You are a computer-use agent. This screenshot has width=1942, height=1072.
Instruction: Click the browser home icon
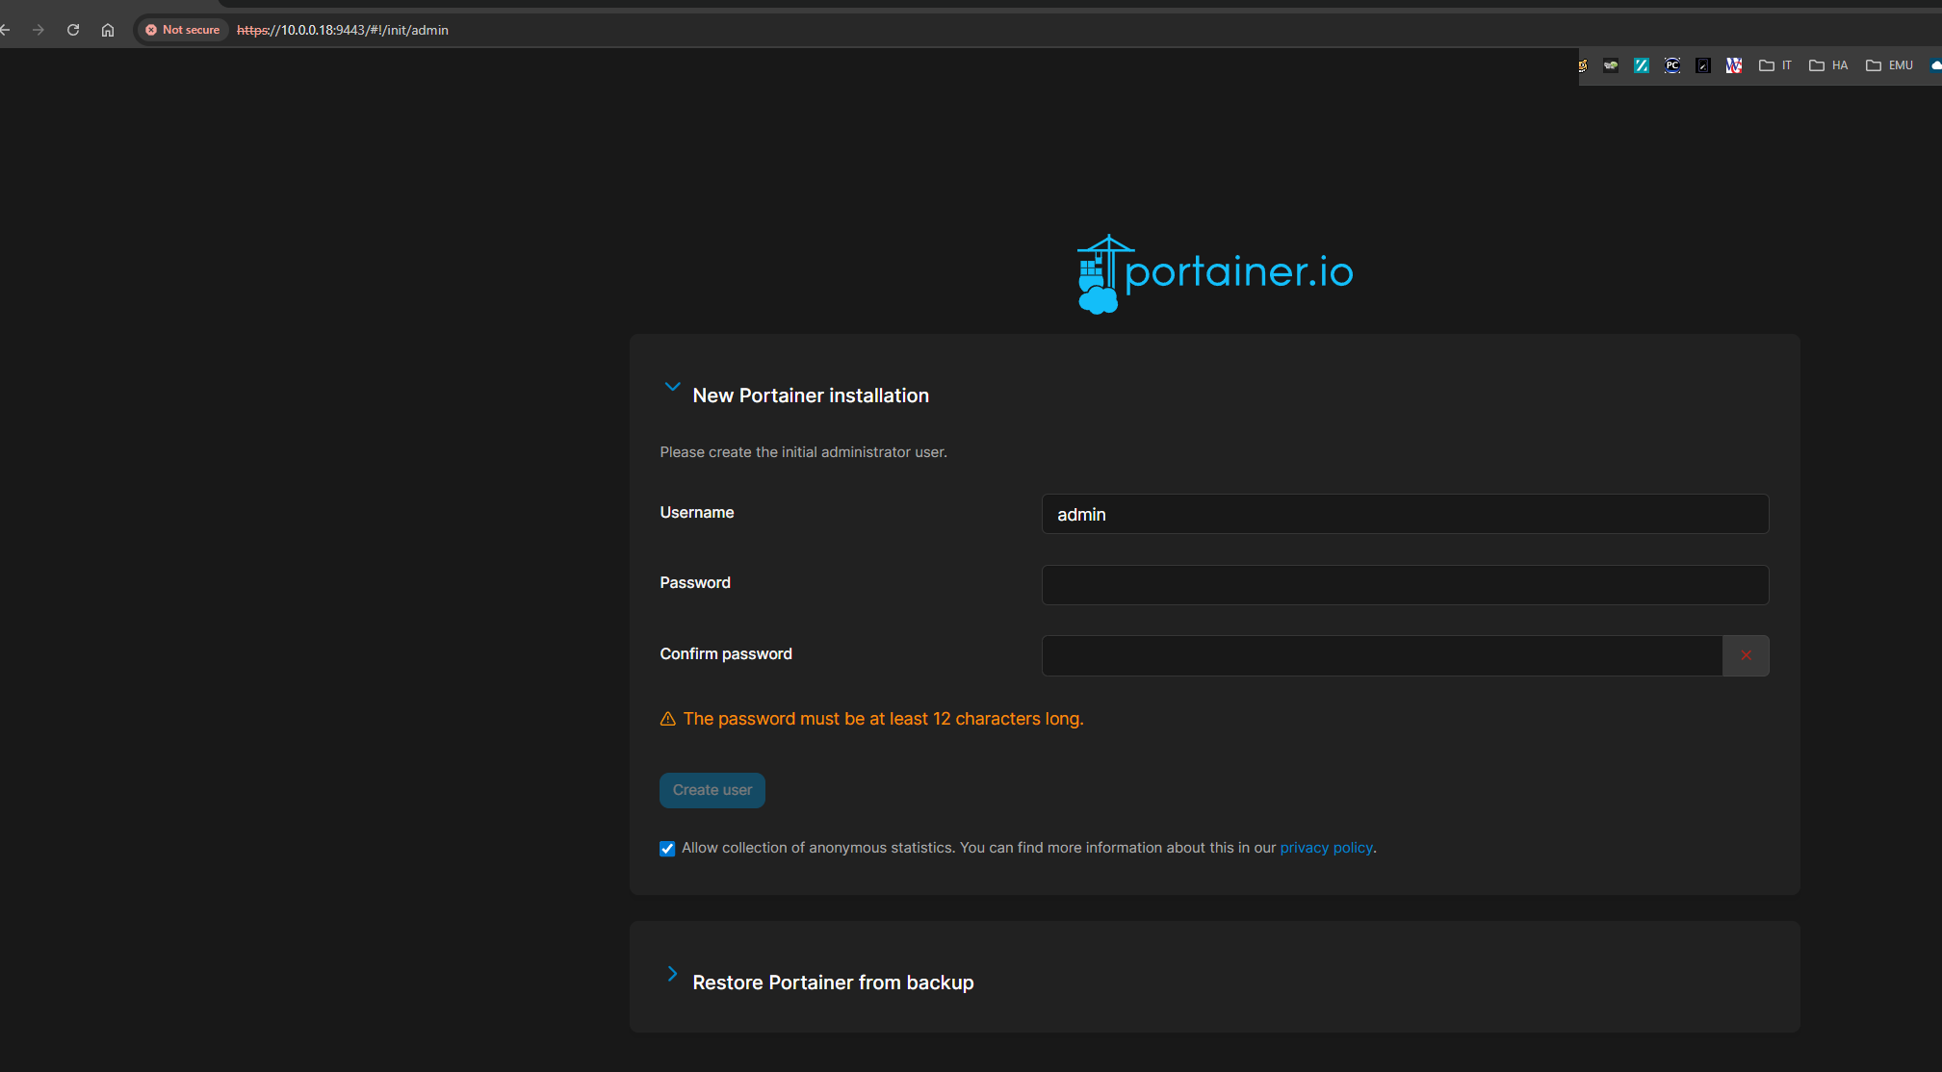tap(108, 30)
